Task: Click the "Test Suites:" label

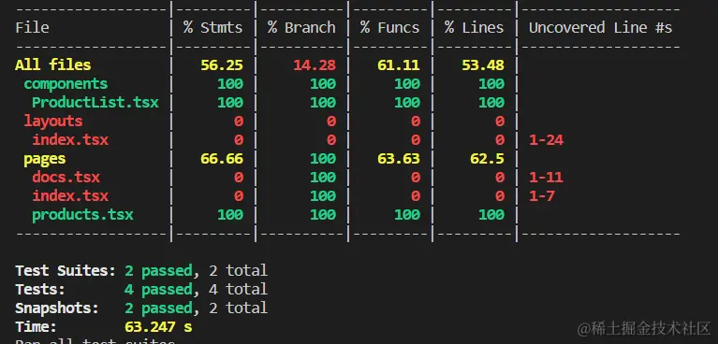Action: pos(66,271)
